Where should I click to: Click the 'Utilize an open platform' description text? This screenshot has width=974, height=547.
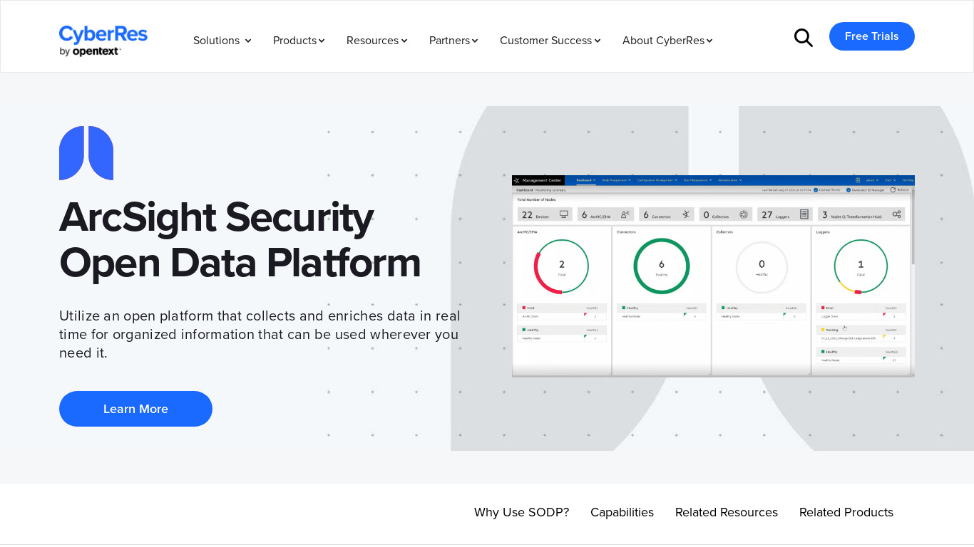(260, 334)
